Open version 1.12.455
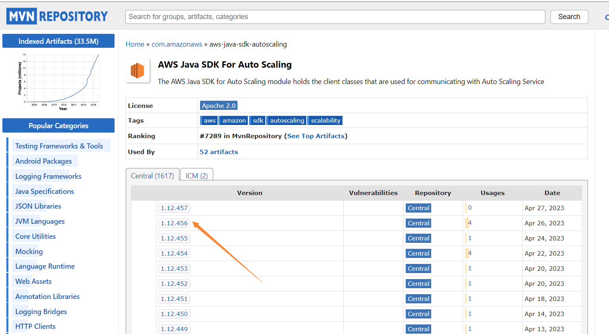609x334 pixels. tap(174, 238)
